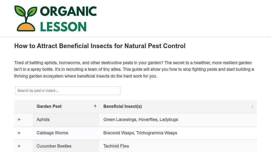Click the ORGANIC word in the site logo
The image size is (271, 152).
(68, 11)
